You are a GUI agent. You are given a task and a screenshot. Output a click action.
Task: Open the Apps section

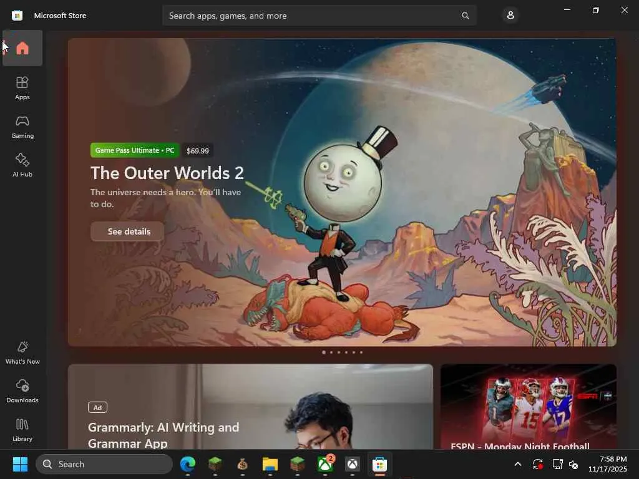(22, 89)
